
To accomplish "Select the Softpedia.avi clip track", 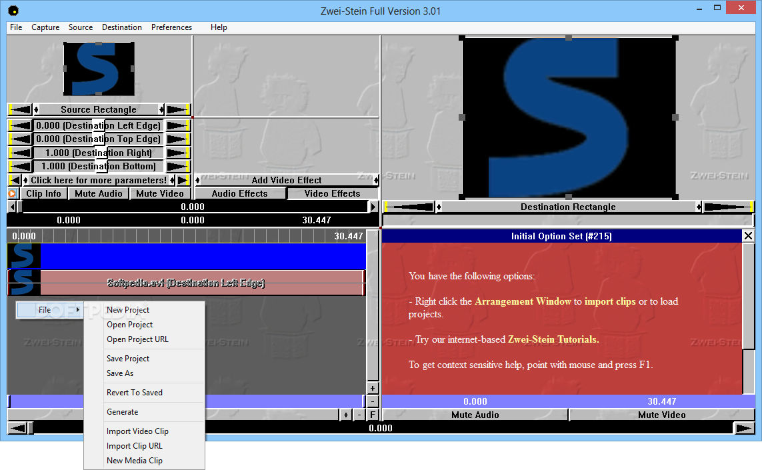I will (x=187, y=283).
